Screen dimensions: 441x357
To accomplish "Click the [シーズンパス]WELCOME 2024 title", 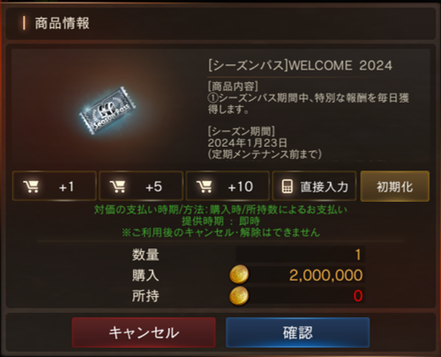I will click(300, 65).
